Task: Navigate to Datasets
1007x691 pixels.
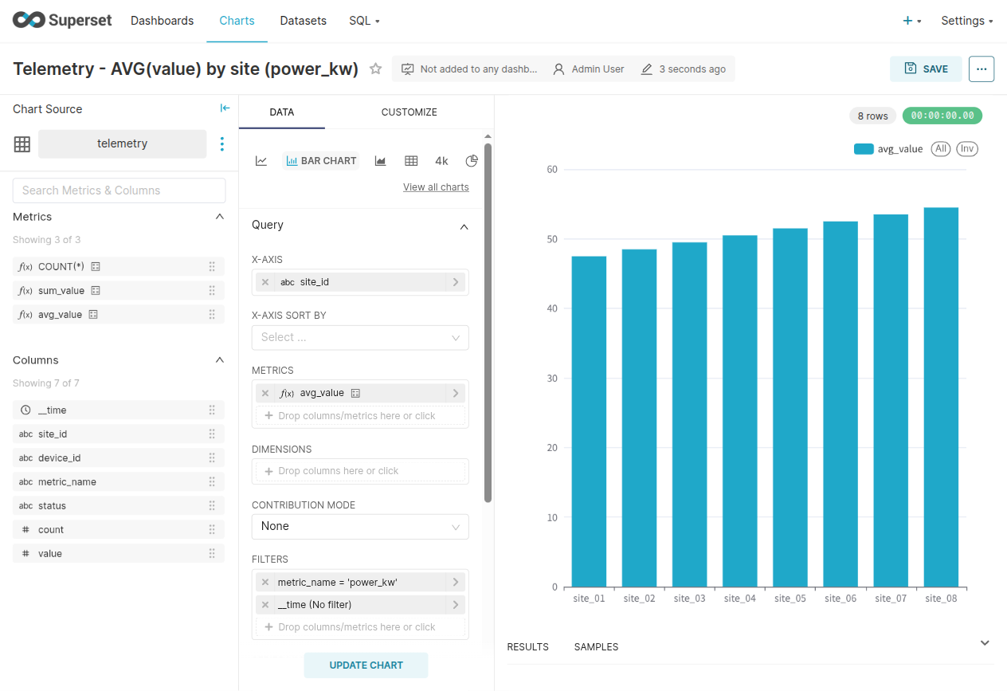Action: (304, 21)
